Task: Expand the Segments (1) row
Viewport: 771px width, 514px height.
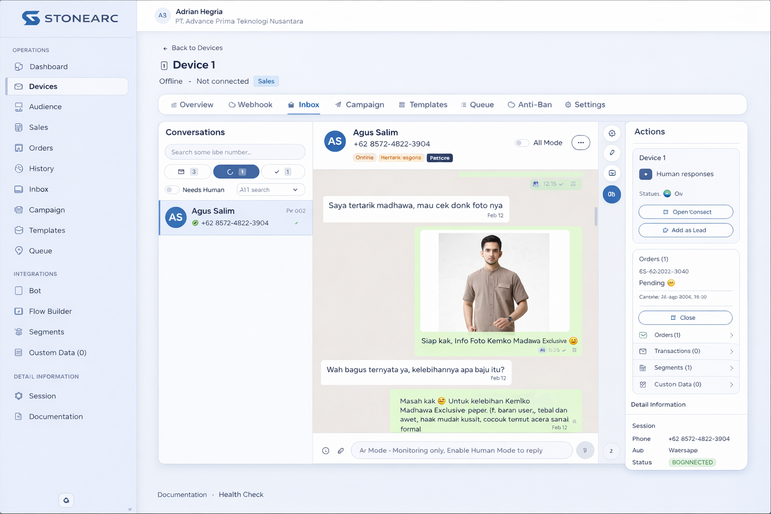Action: coord(686,368)
